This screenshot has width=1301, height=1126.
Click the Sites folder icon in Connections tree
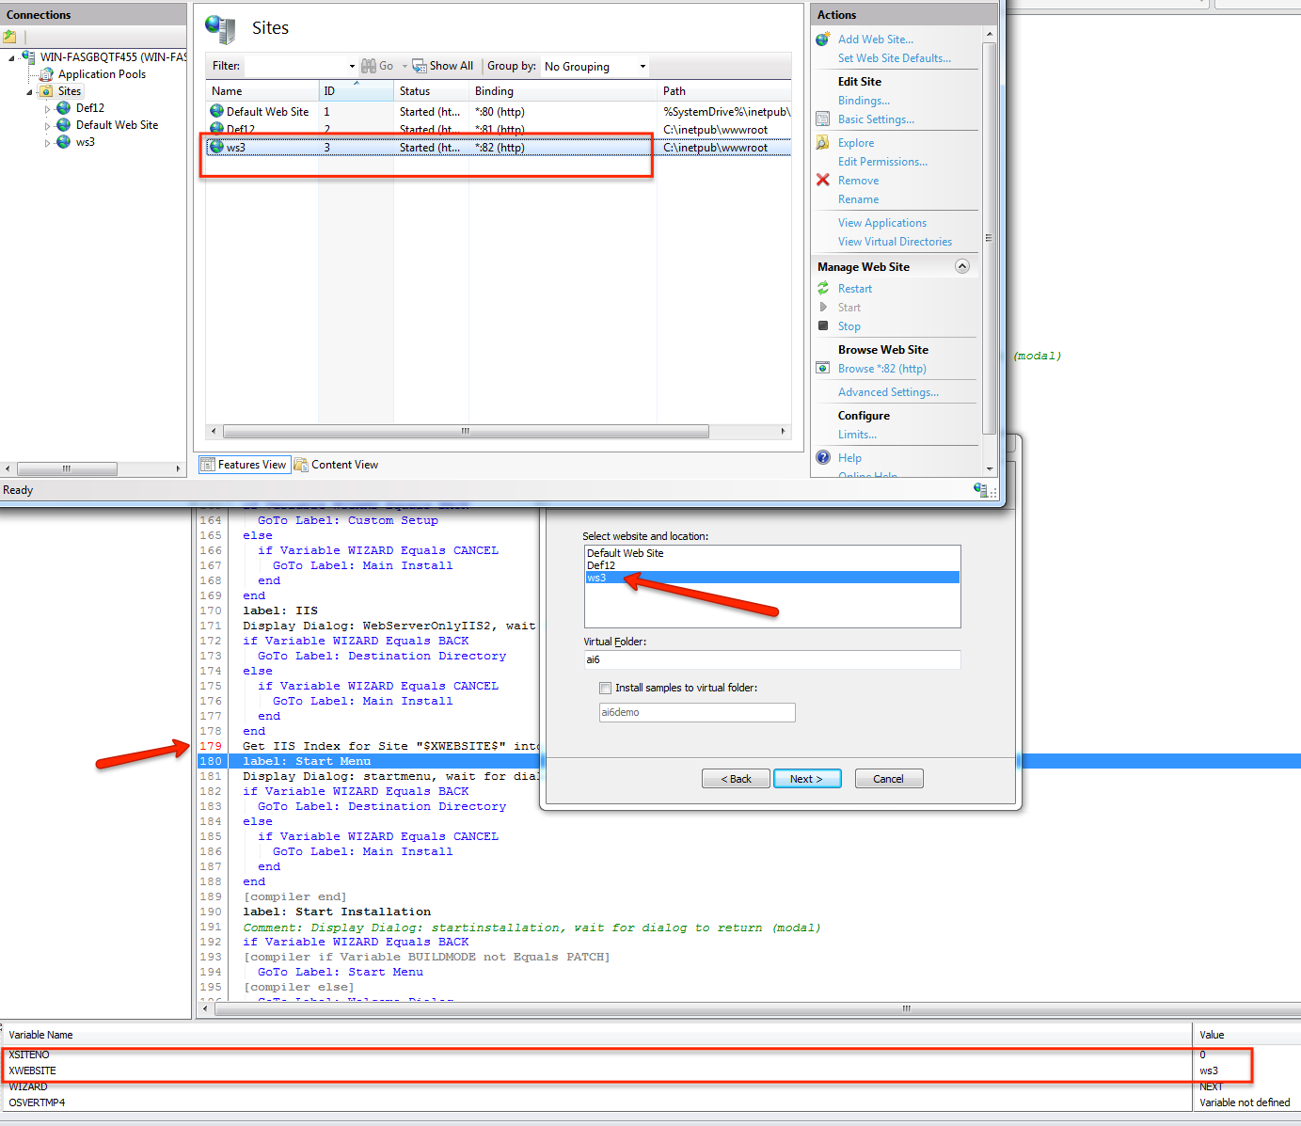pyautogui.click(x=46, y=91)
